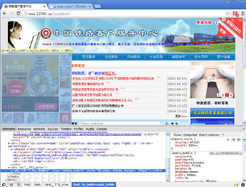The width and height of the screenshot is (246, 187).
Task: Open tmt.css stylesheet source link
Action: coord(226,153)
